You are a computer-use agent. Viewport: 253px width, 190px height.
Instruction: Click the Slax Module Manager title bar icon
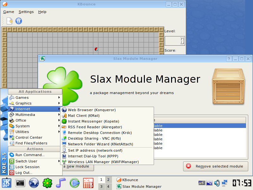[x=42, y=59]
